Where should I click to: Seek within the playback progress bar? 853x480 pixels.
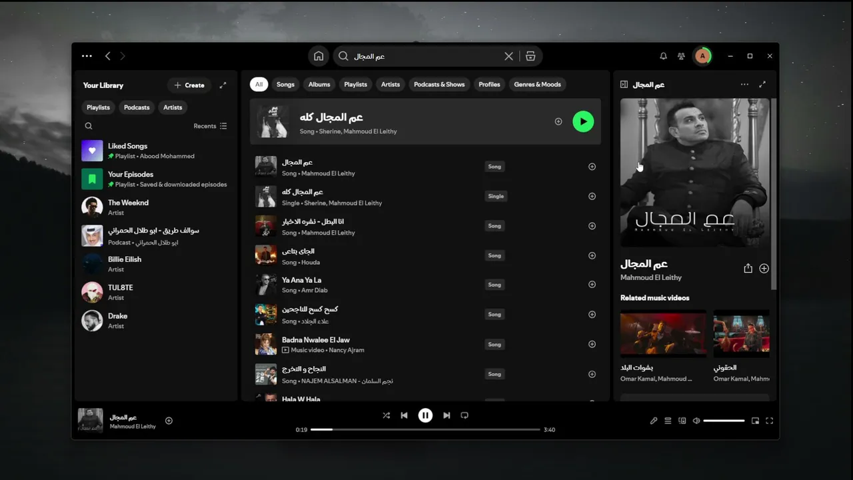pyautogui.click(x=425, y=429)
